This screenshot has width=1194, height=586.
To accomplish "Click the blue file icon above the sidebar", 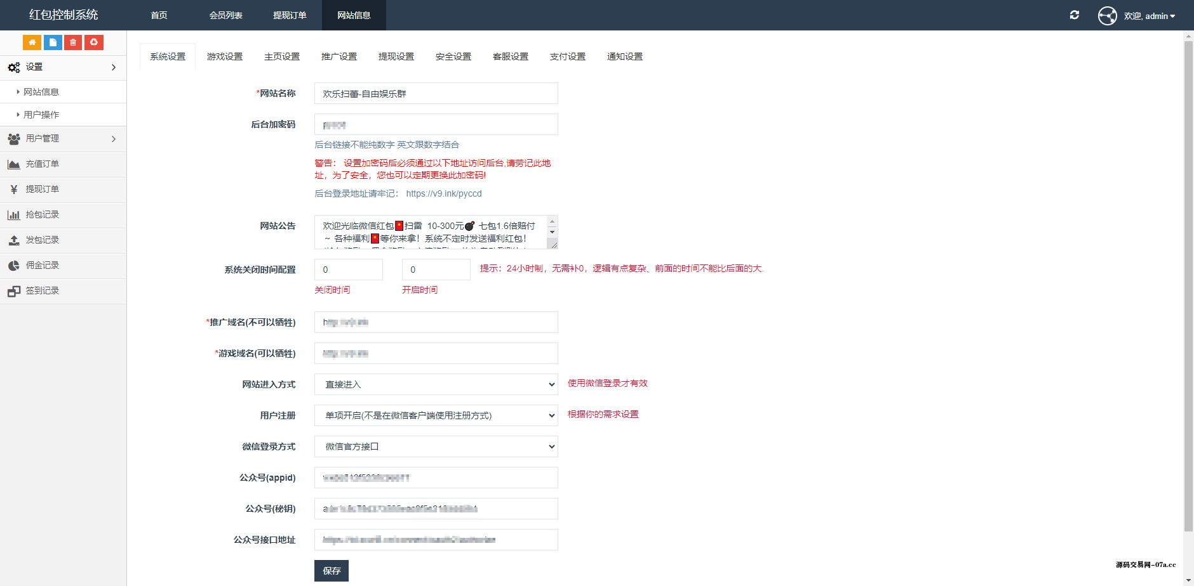I will [x=52, y=42].
